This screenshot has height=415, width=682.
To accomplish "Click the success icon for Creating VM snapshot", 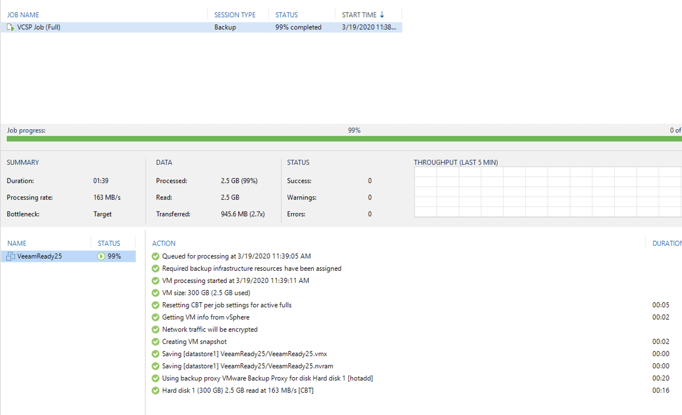I will (x=156, y=341).
